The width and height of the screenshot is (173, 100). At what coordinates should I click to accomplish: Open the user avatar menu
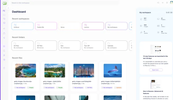[x=172, y=3]
